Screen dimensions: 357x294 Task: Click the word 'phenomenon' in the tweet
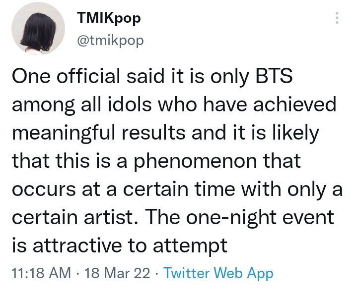(x=195, y=162)
